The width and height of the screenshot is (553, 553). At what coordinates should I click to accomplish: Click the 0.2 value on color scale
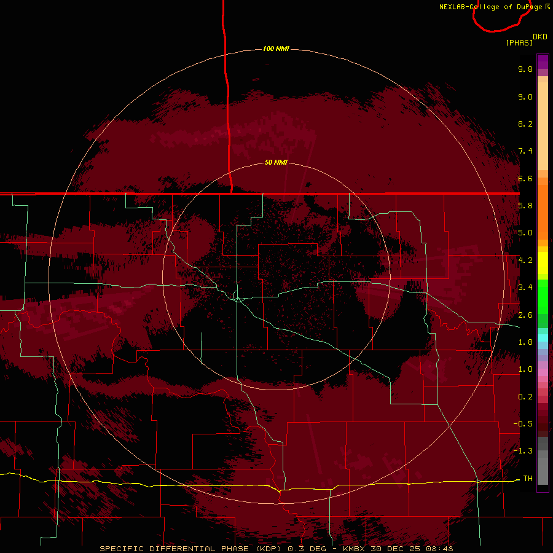click(525, 397)
